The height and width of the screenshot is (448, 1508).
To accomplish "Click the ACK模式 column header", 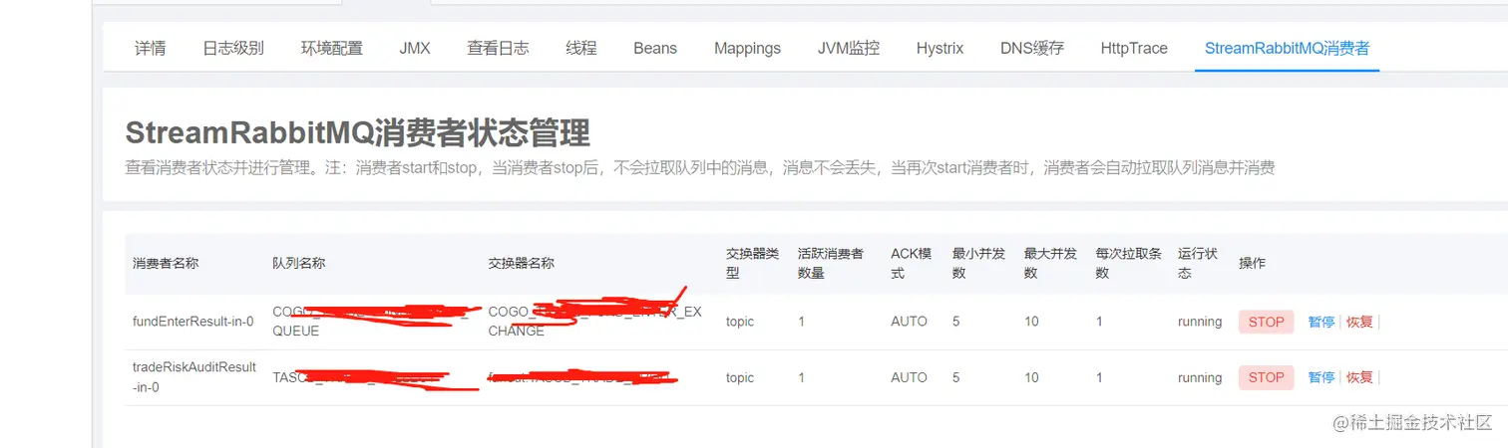I will (912, 263).
